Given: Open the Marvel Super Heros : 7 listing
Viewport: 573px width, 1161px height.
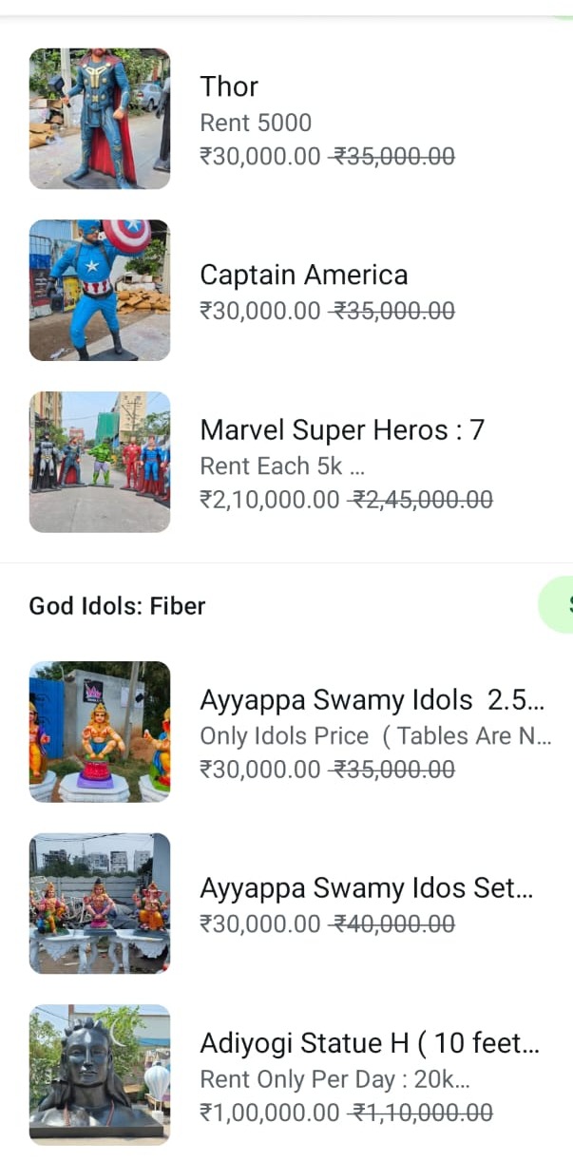Looking at the screenshot, I should tap(342, 430).
